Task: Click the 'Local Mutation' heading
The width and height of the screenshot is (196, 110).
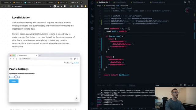Action: tap(21, 18)
